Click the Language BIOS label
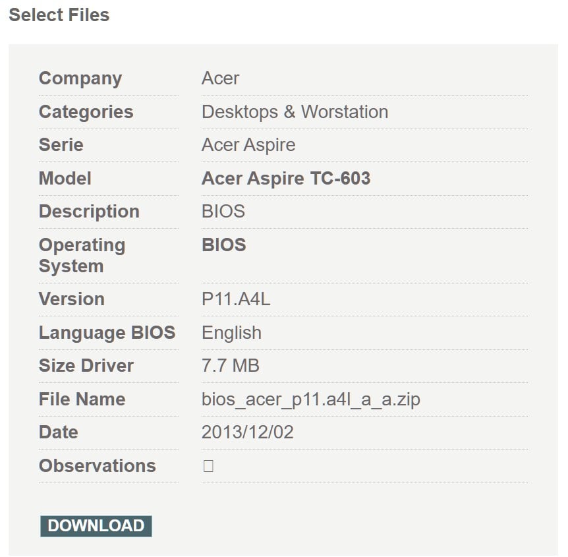Screen dimensions: 568x557 point(107,333)
